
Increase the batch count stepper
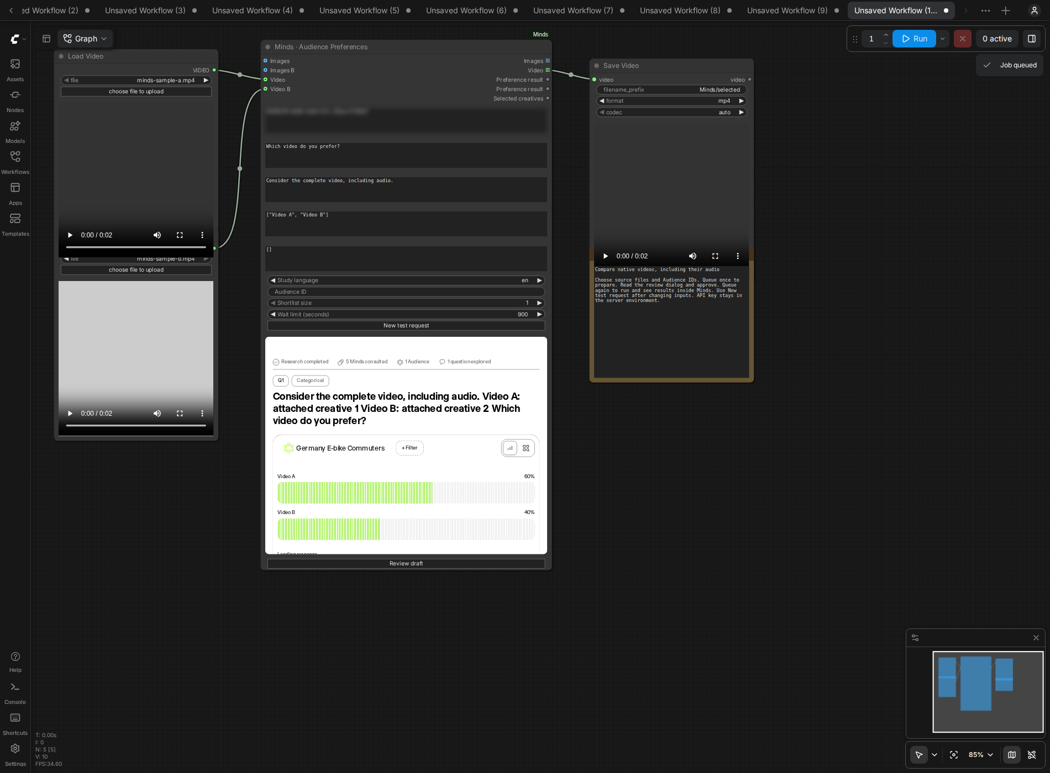click(x=886, y=35)
